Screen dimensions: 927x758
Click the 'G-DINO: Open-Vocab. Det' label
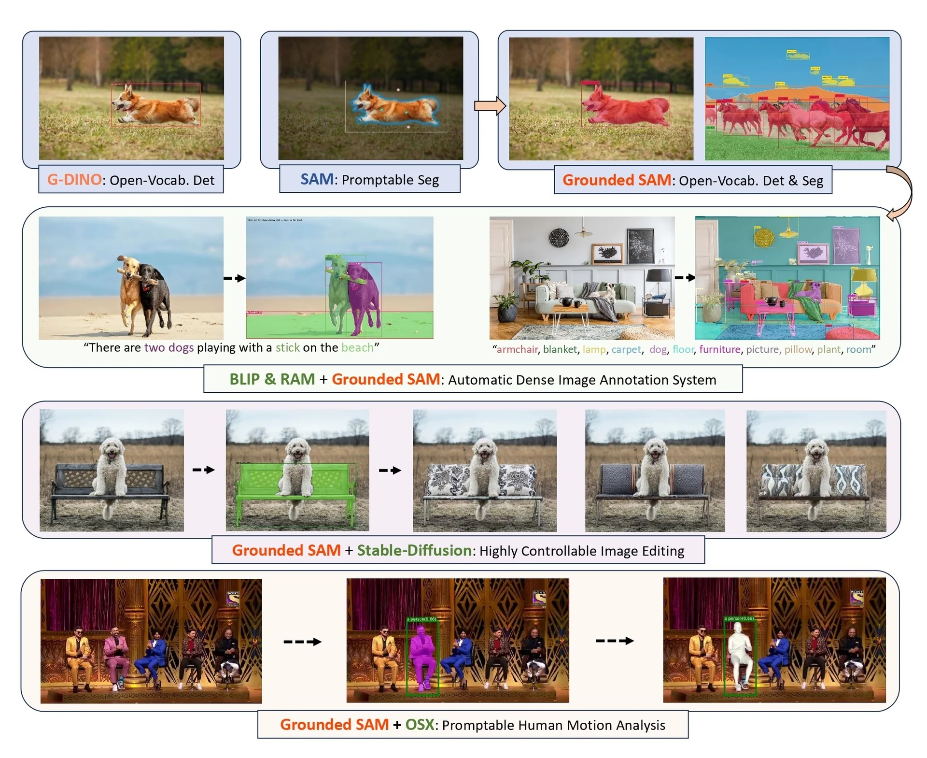131,180
